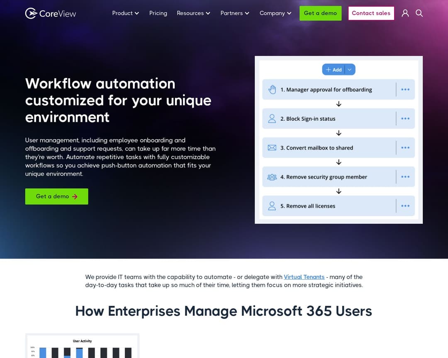The width and height of the screenshot is (448, 358).
Task: Expand the Product menu
Action: click(125, 13)
